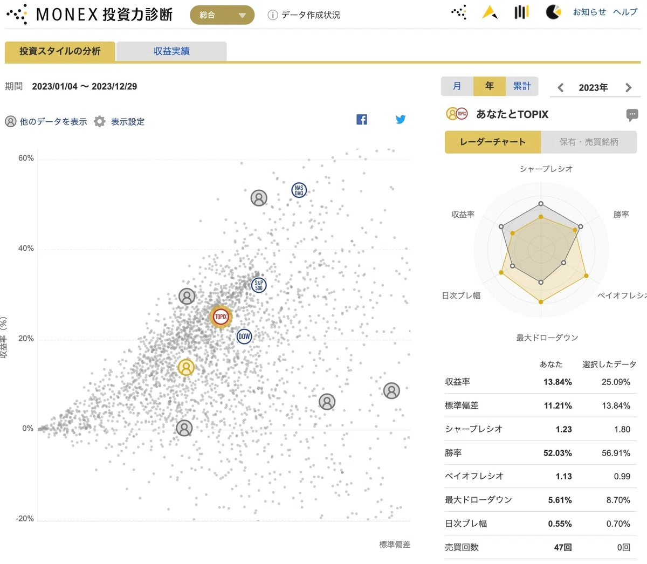Click the gray user marker at 0% return
The height and width of the screenshot is (564, 647).
tap(184, 428)
